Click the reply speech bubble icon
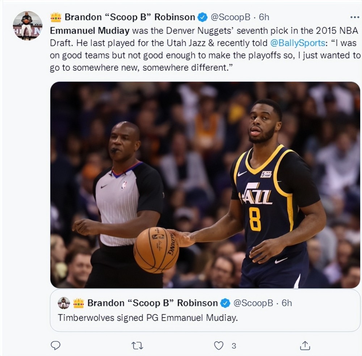The image size is (362, 356). [55, 345]
